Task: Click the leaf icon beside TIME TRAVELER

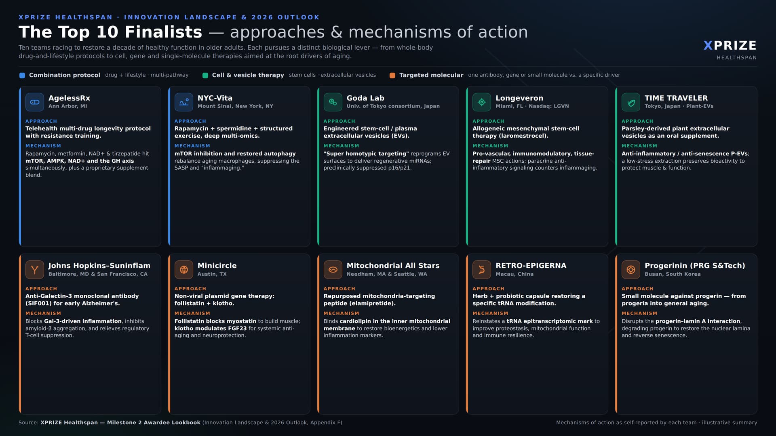Action: click(x=631, y=102)
